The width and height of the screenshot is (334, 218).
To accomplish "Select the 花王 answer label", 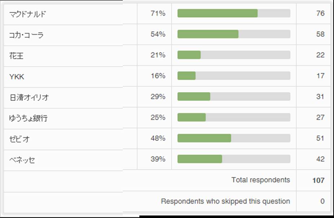I will (x=17, y=56).
